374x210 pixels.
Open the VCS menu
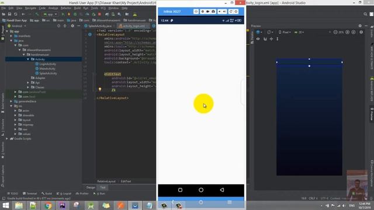(x=103, y=8)
